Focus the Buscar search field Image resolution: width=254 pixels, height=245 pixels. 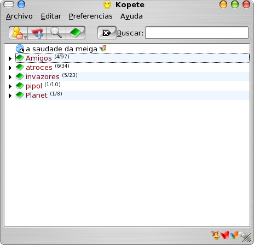[x=197, y=33]
